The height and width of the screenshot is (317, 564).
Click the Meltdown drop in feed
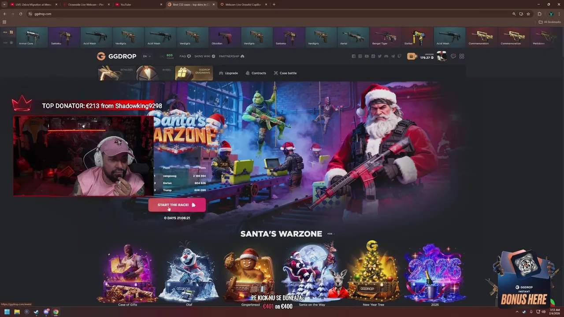[545, 37]
